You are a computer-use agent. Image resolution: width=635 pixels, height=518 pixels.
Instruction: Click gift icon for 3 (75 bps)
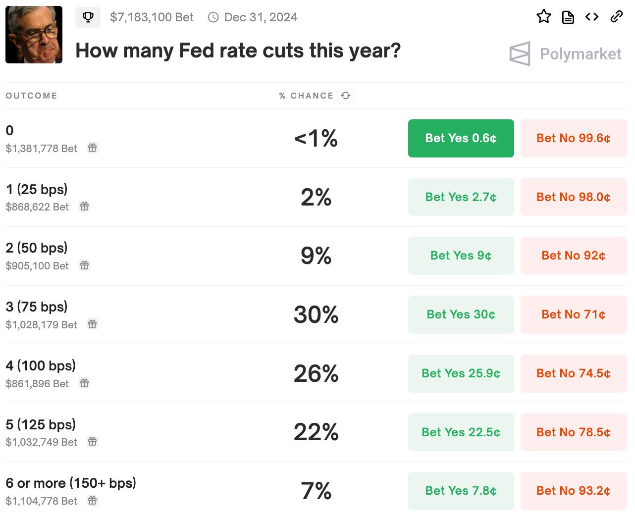(x=92, y=324)
